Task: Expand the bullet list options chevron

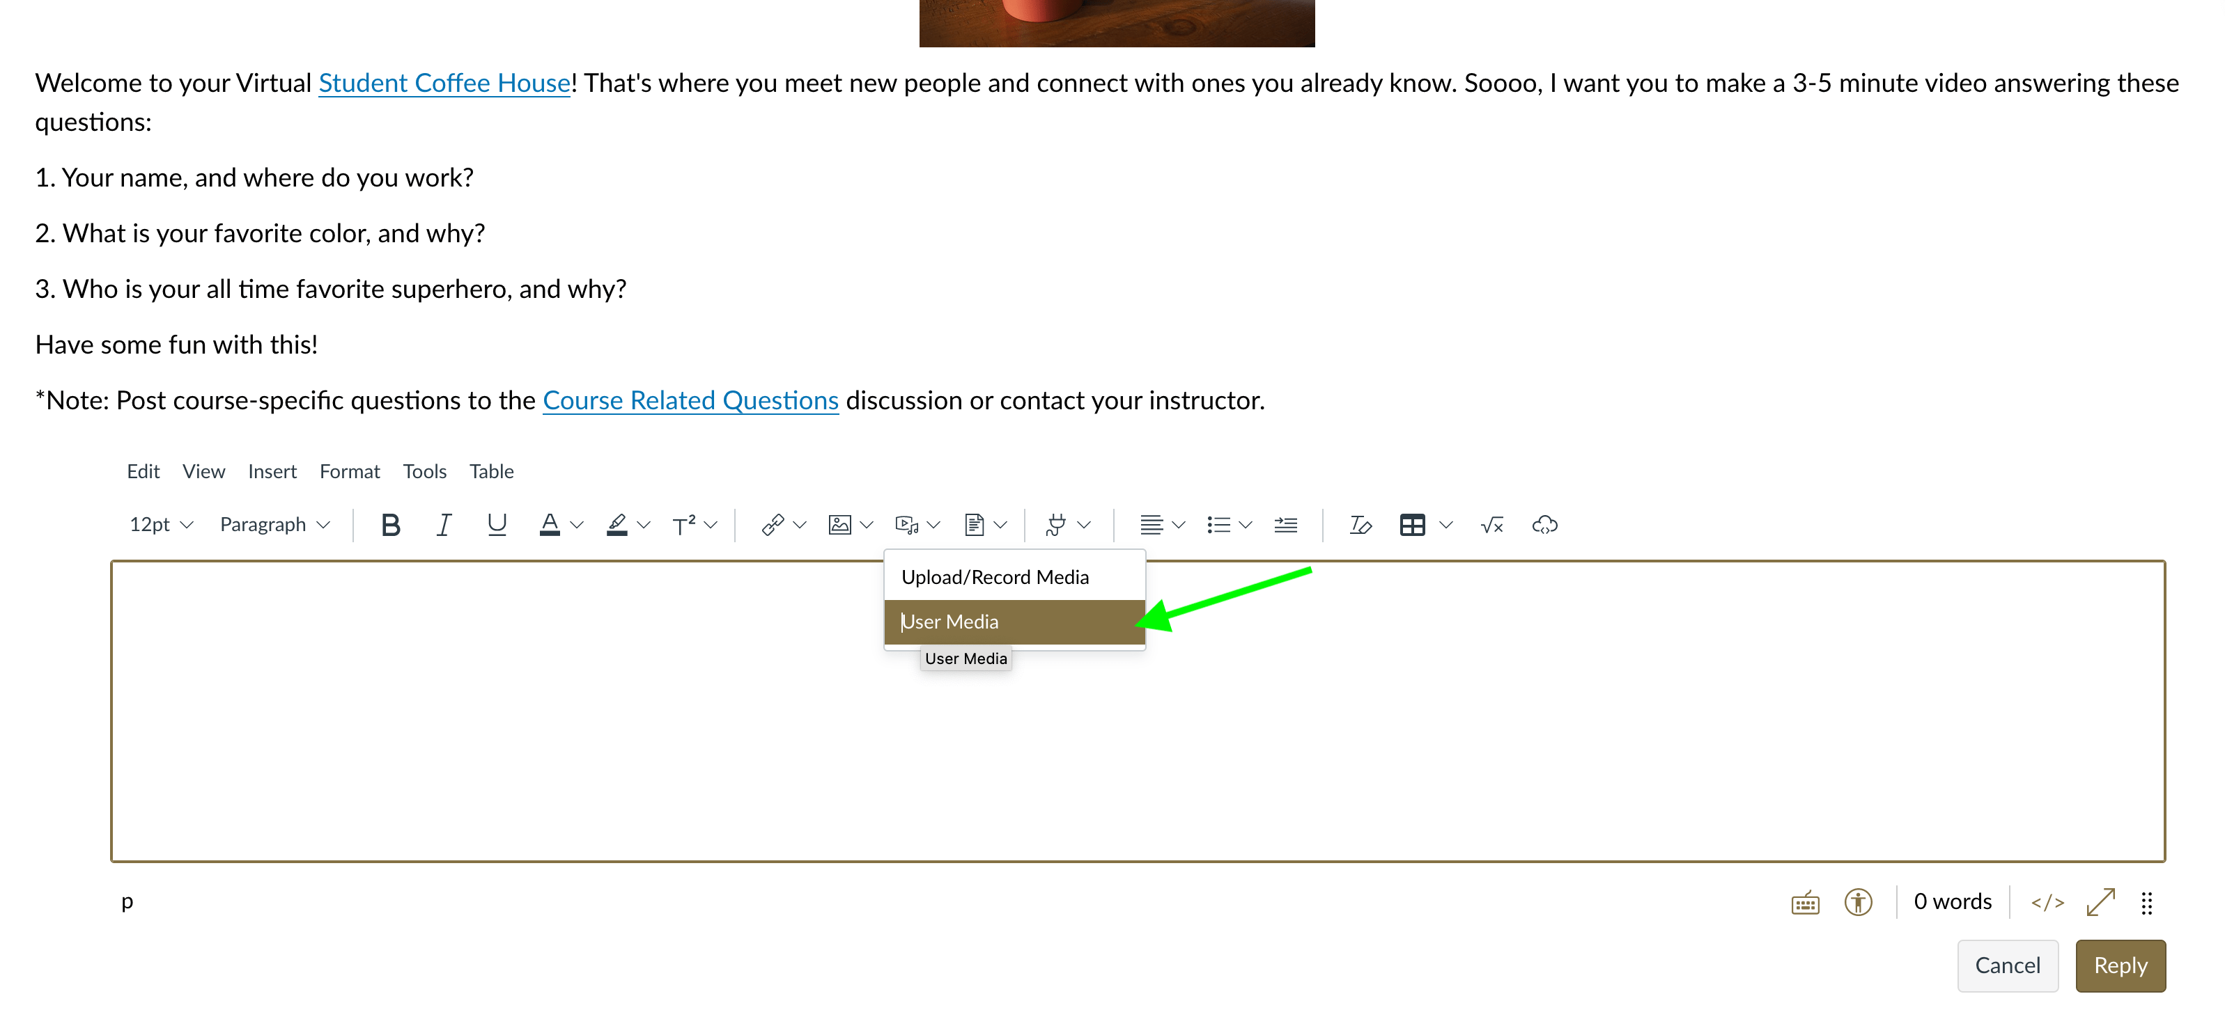Action: click(x=1245, y=523)
